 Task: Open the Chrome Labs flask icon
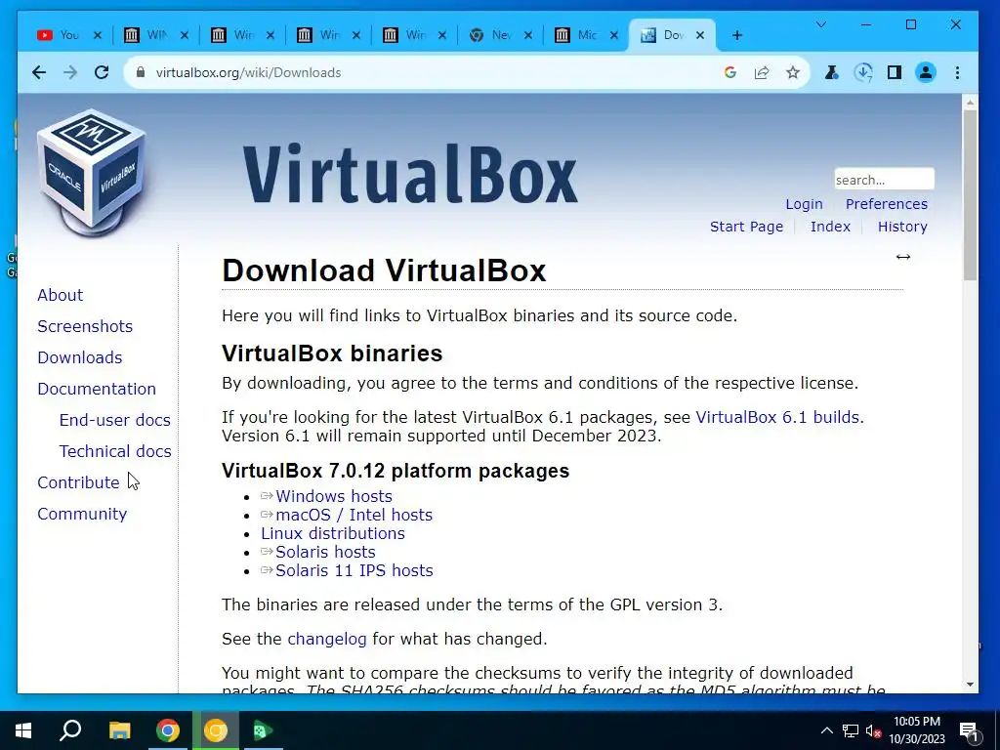[x=832, y=72]
